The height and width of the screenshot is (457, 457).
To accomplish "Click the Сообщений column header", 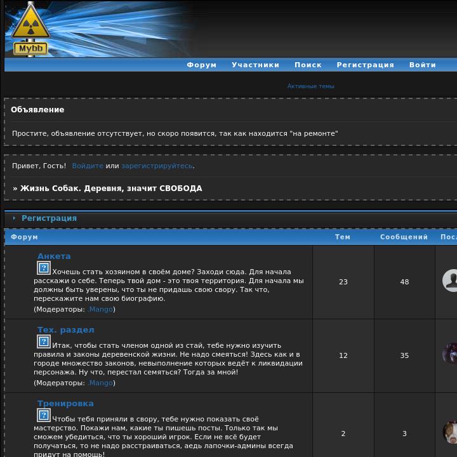I will (404, 237).
